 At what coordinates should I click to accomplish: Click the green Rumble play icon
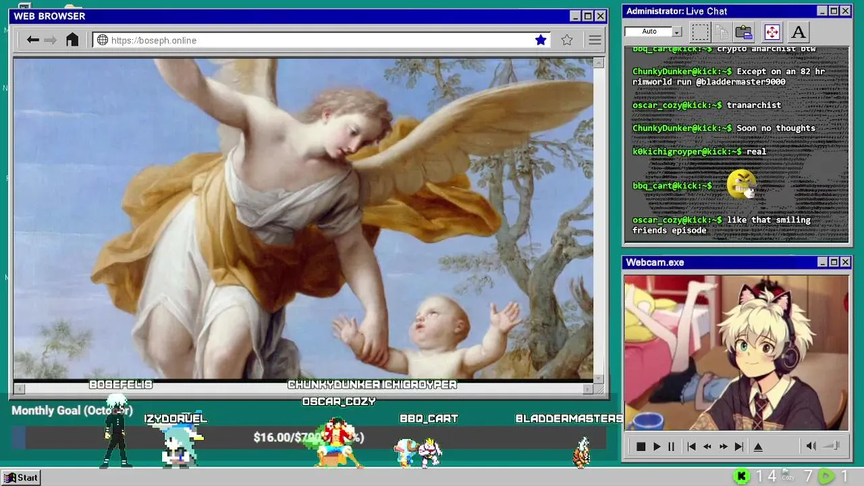click(x=826, y=477)
